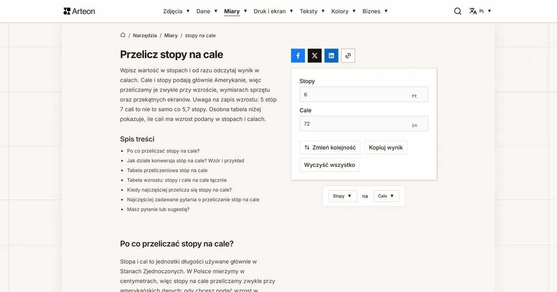Swap units with Zmień kolejność
Image resolution: width=557 pixels, height=292 pixels.
(330, 147)
